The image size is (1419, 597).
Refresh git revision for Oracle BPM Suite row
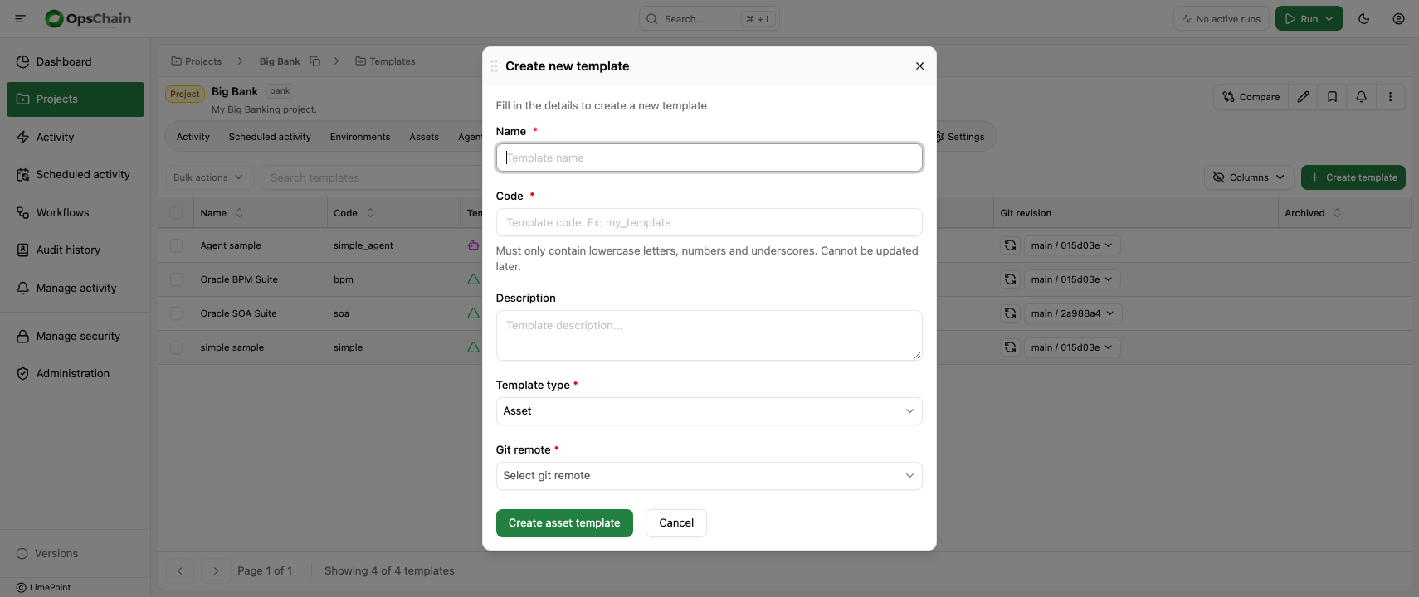tap(1010, 279)
